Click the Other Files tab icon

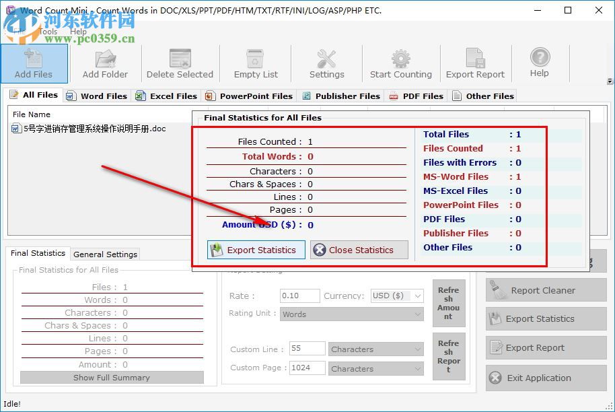tap(457, 96)
